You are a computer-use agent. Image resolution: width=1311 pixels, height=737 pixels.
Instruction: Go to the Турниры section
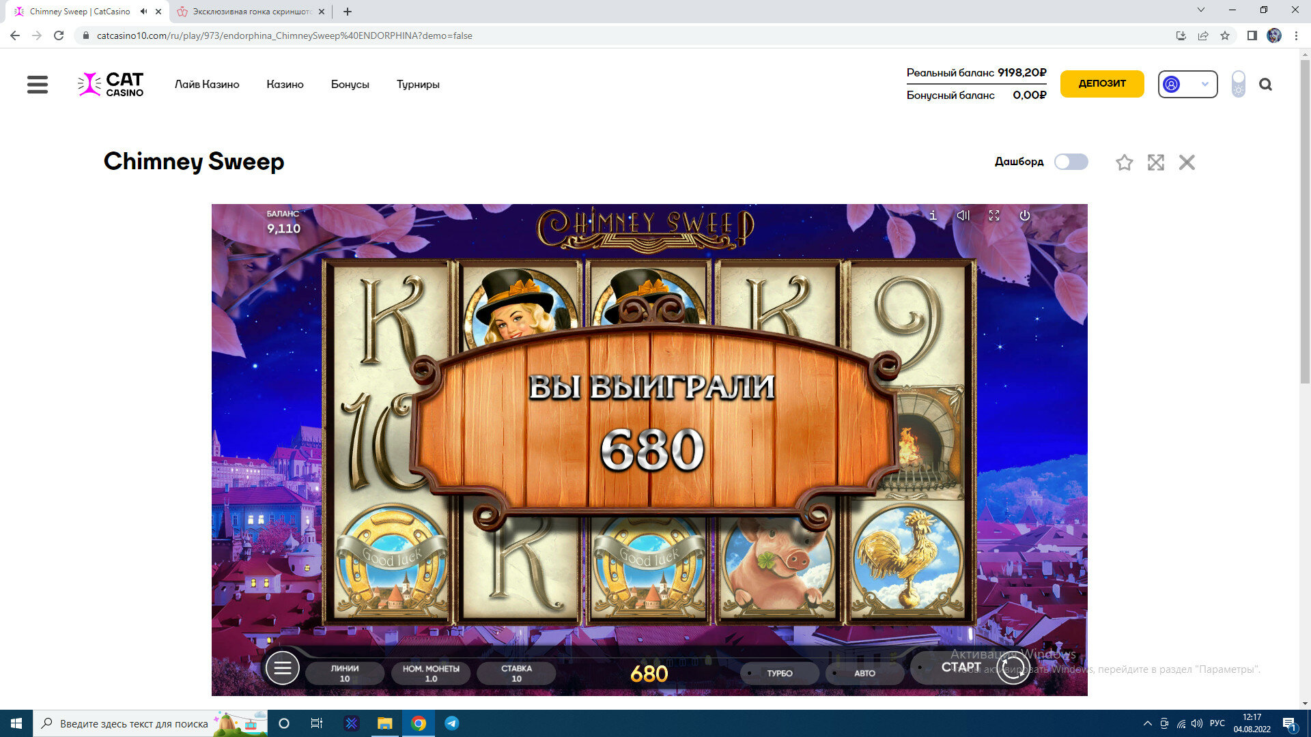[x=418, y=85]
